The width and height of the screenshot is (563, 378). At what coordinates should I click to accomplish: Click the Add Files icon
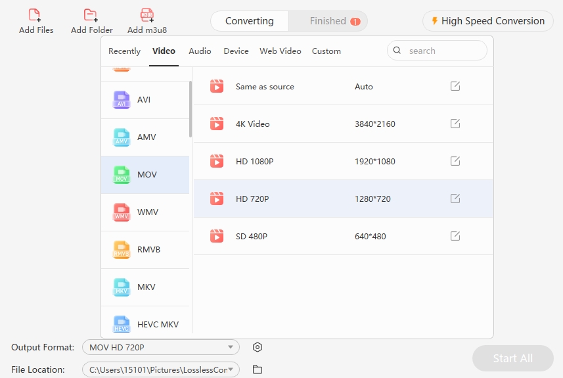(x=35, y=15)
